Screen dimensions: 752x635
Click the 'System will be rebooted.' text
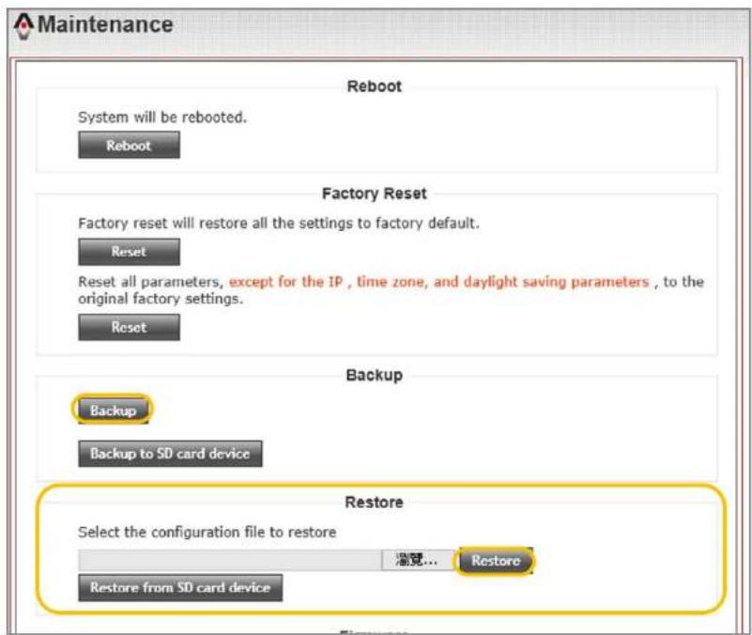point(162,117)
